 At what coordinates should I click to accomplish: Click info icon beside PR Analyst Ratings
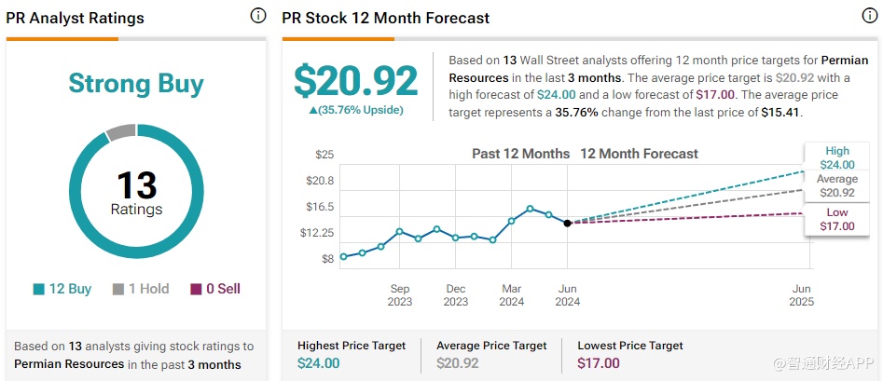pyautogui.click(x=258, y=16)
